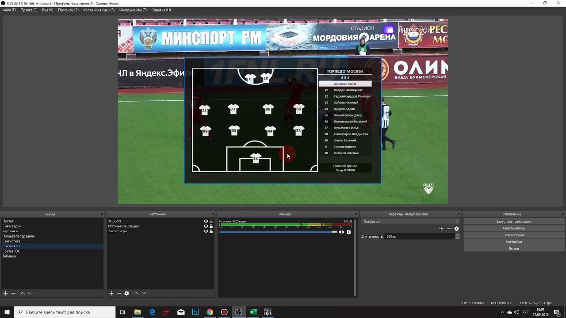The height and width of the screenshot is (318, 566).
Task: Open Excel from the taskbar
Action: coord(253,312)
